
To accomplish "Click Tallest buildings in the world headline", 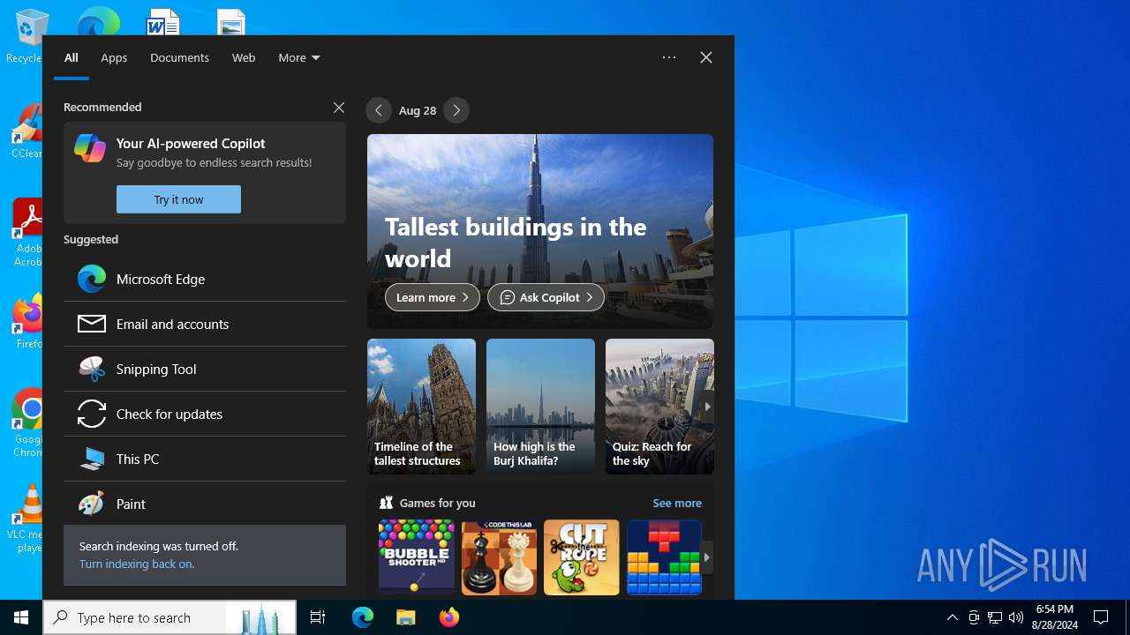I will coord(516,243).
